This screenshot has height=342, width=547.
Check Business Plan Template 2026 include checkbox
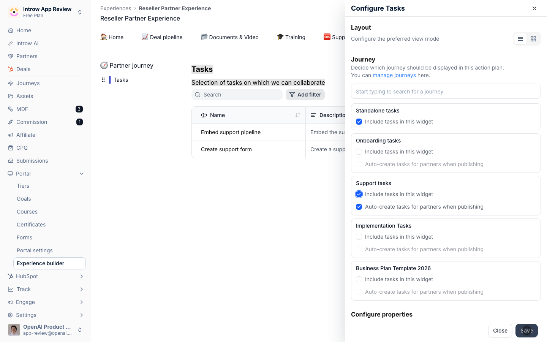pos(359,279)
